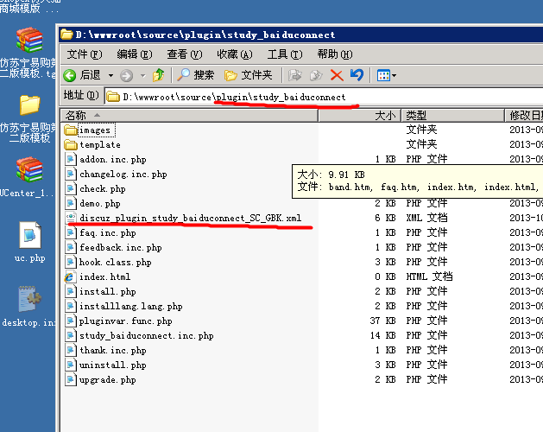The width and height of the screenshot is (543, 432).
Task: Sort by the 名称 column header
Action: coord(189,115)
